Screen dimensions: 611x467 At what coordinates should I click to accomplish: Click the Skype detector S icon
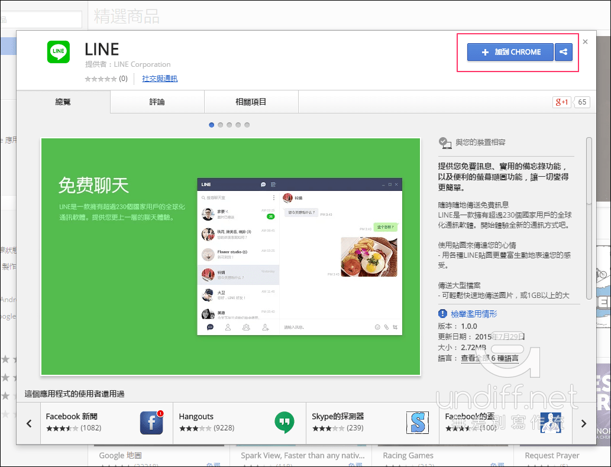click(418, 423)
